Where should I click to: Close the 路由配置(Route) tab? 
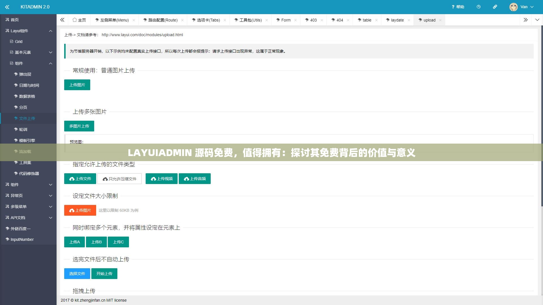[x=182, y=20]
